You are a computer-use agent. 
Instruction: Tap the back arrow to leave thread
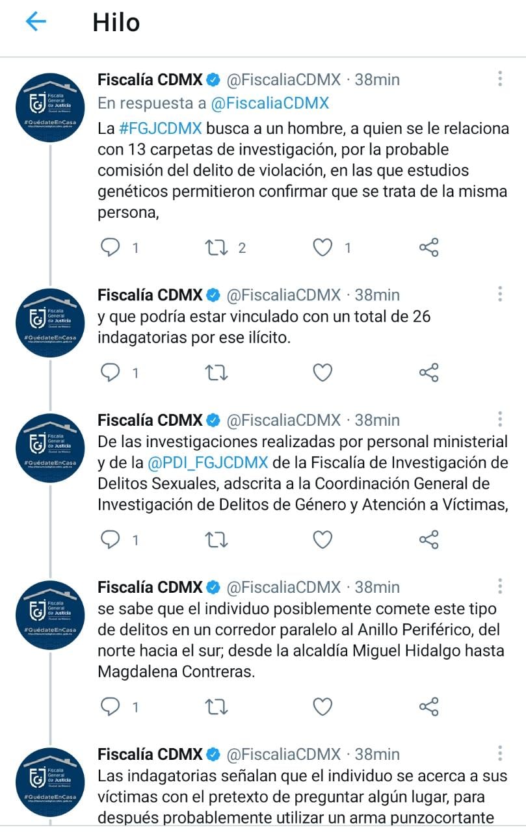point(36,22)
